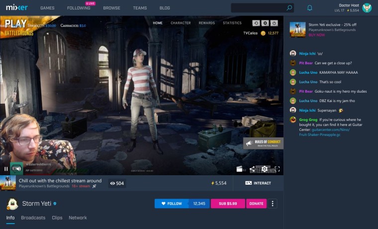Open the three-dot more options menu
The height and width of the screenshot is (229, 378).
[273, 204]
